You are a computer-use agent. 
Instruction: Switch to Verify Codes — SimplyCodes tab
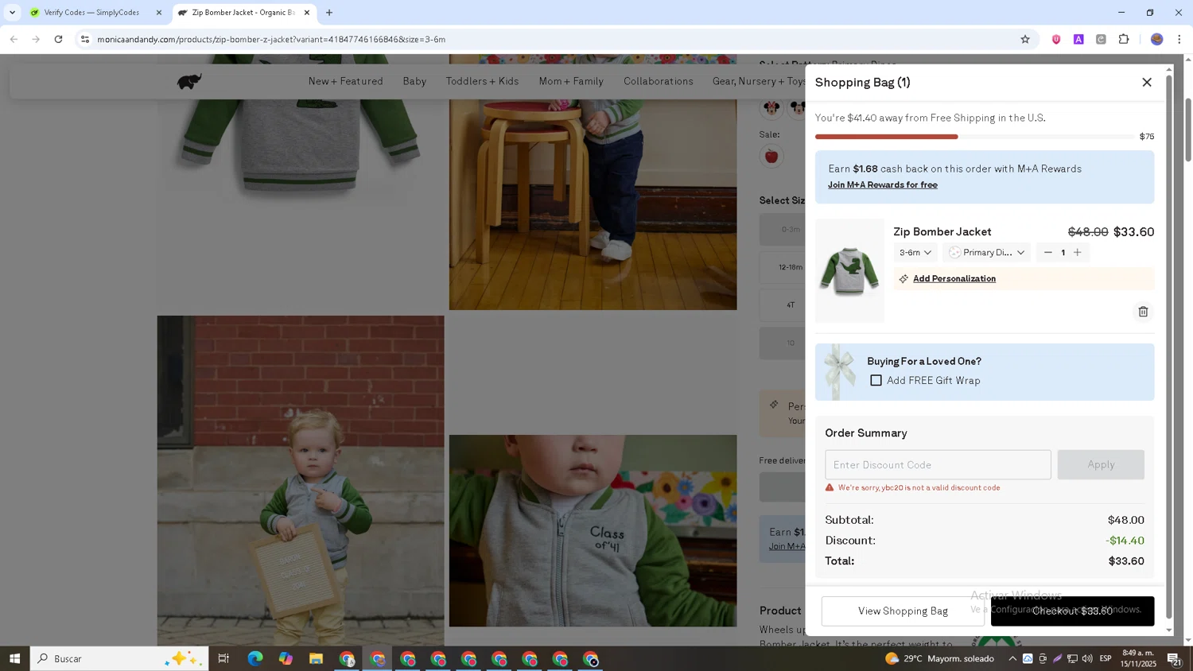pos(91,13)
